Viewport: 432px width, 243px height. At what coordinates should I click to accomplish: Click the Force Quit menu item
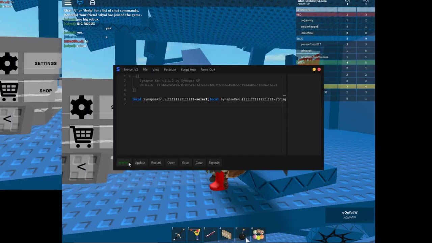tap(208, 70)
